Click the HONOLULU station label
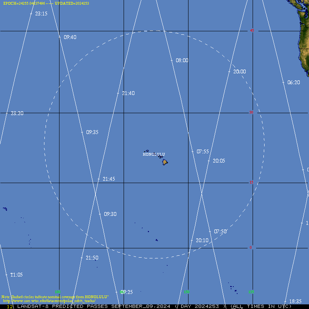This screenshot has width=309, height=309. 154,154
